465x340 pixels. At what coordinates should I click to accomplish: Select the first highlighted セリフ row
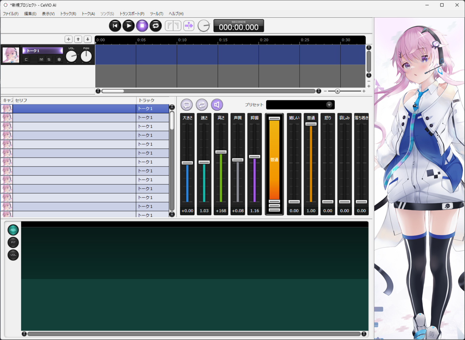coord(74,109)
